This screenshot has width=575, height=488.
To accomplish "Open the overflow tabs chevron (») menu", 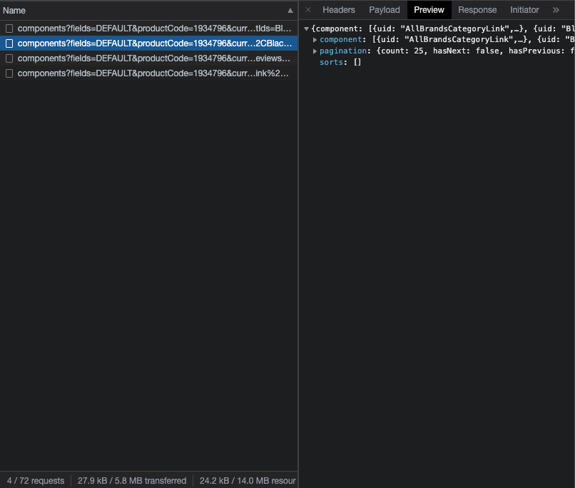I will tap(556, 10).
